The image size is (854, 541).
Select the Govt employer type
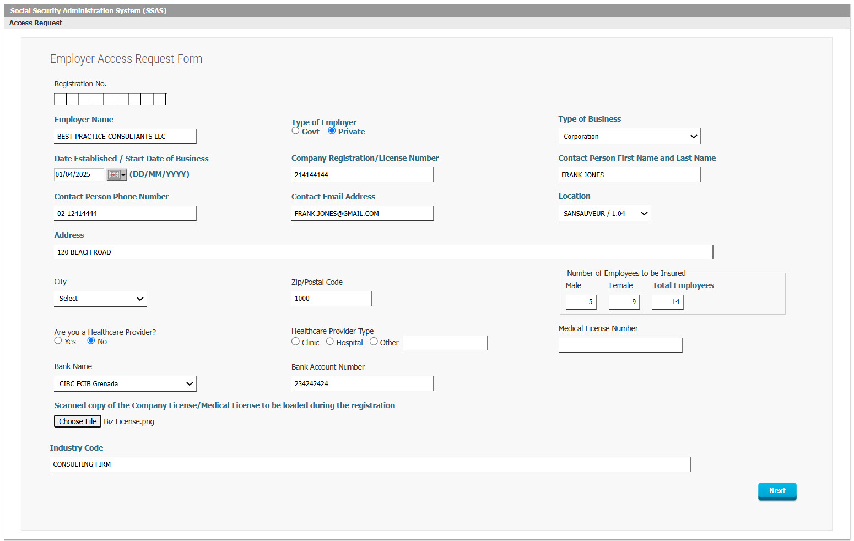296,131
